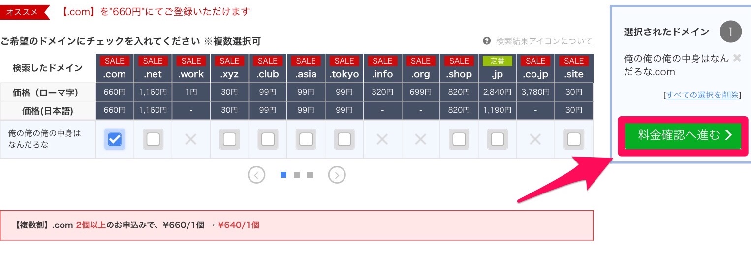Click the green 料金確認へ進む button
The height and width of the screenshot is (257, 751).
683,136
